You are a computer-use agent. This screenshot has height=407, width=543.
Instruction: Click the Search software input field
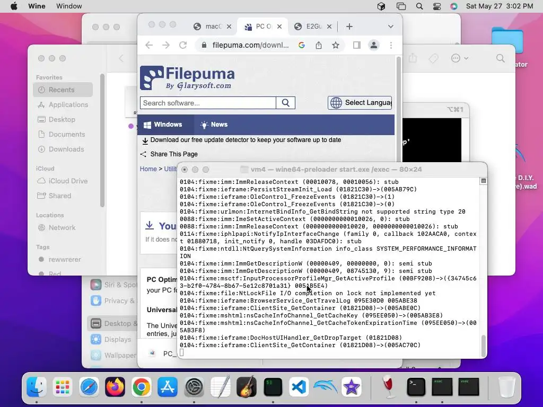(208, 103)
